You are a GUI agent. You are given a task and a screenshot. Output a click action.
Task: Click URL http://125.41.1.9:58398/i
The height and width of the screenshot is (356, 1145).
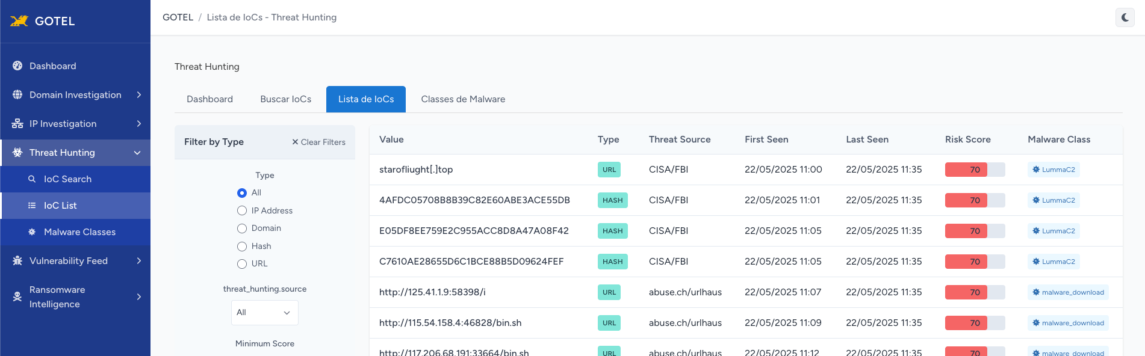coord(432,292)
